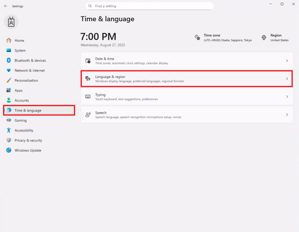This screenshot has width=299, height=232.
Task: Open the Date & time card
Action: pyautogui.click(x=187, y=61)
